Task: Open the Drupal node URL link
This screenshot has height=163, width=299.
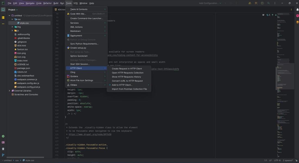Action: [90, 134]
